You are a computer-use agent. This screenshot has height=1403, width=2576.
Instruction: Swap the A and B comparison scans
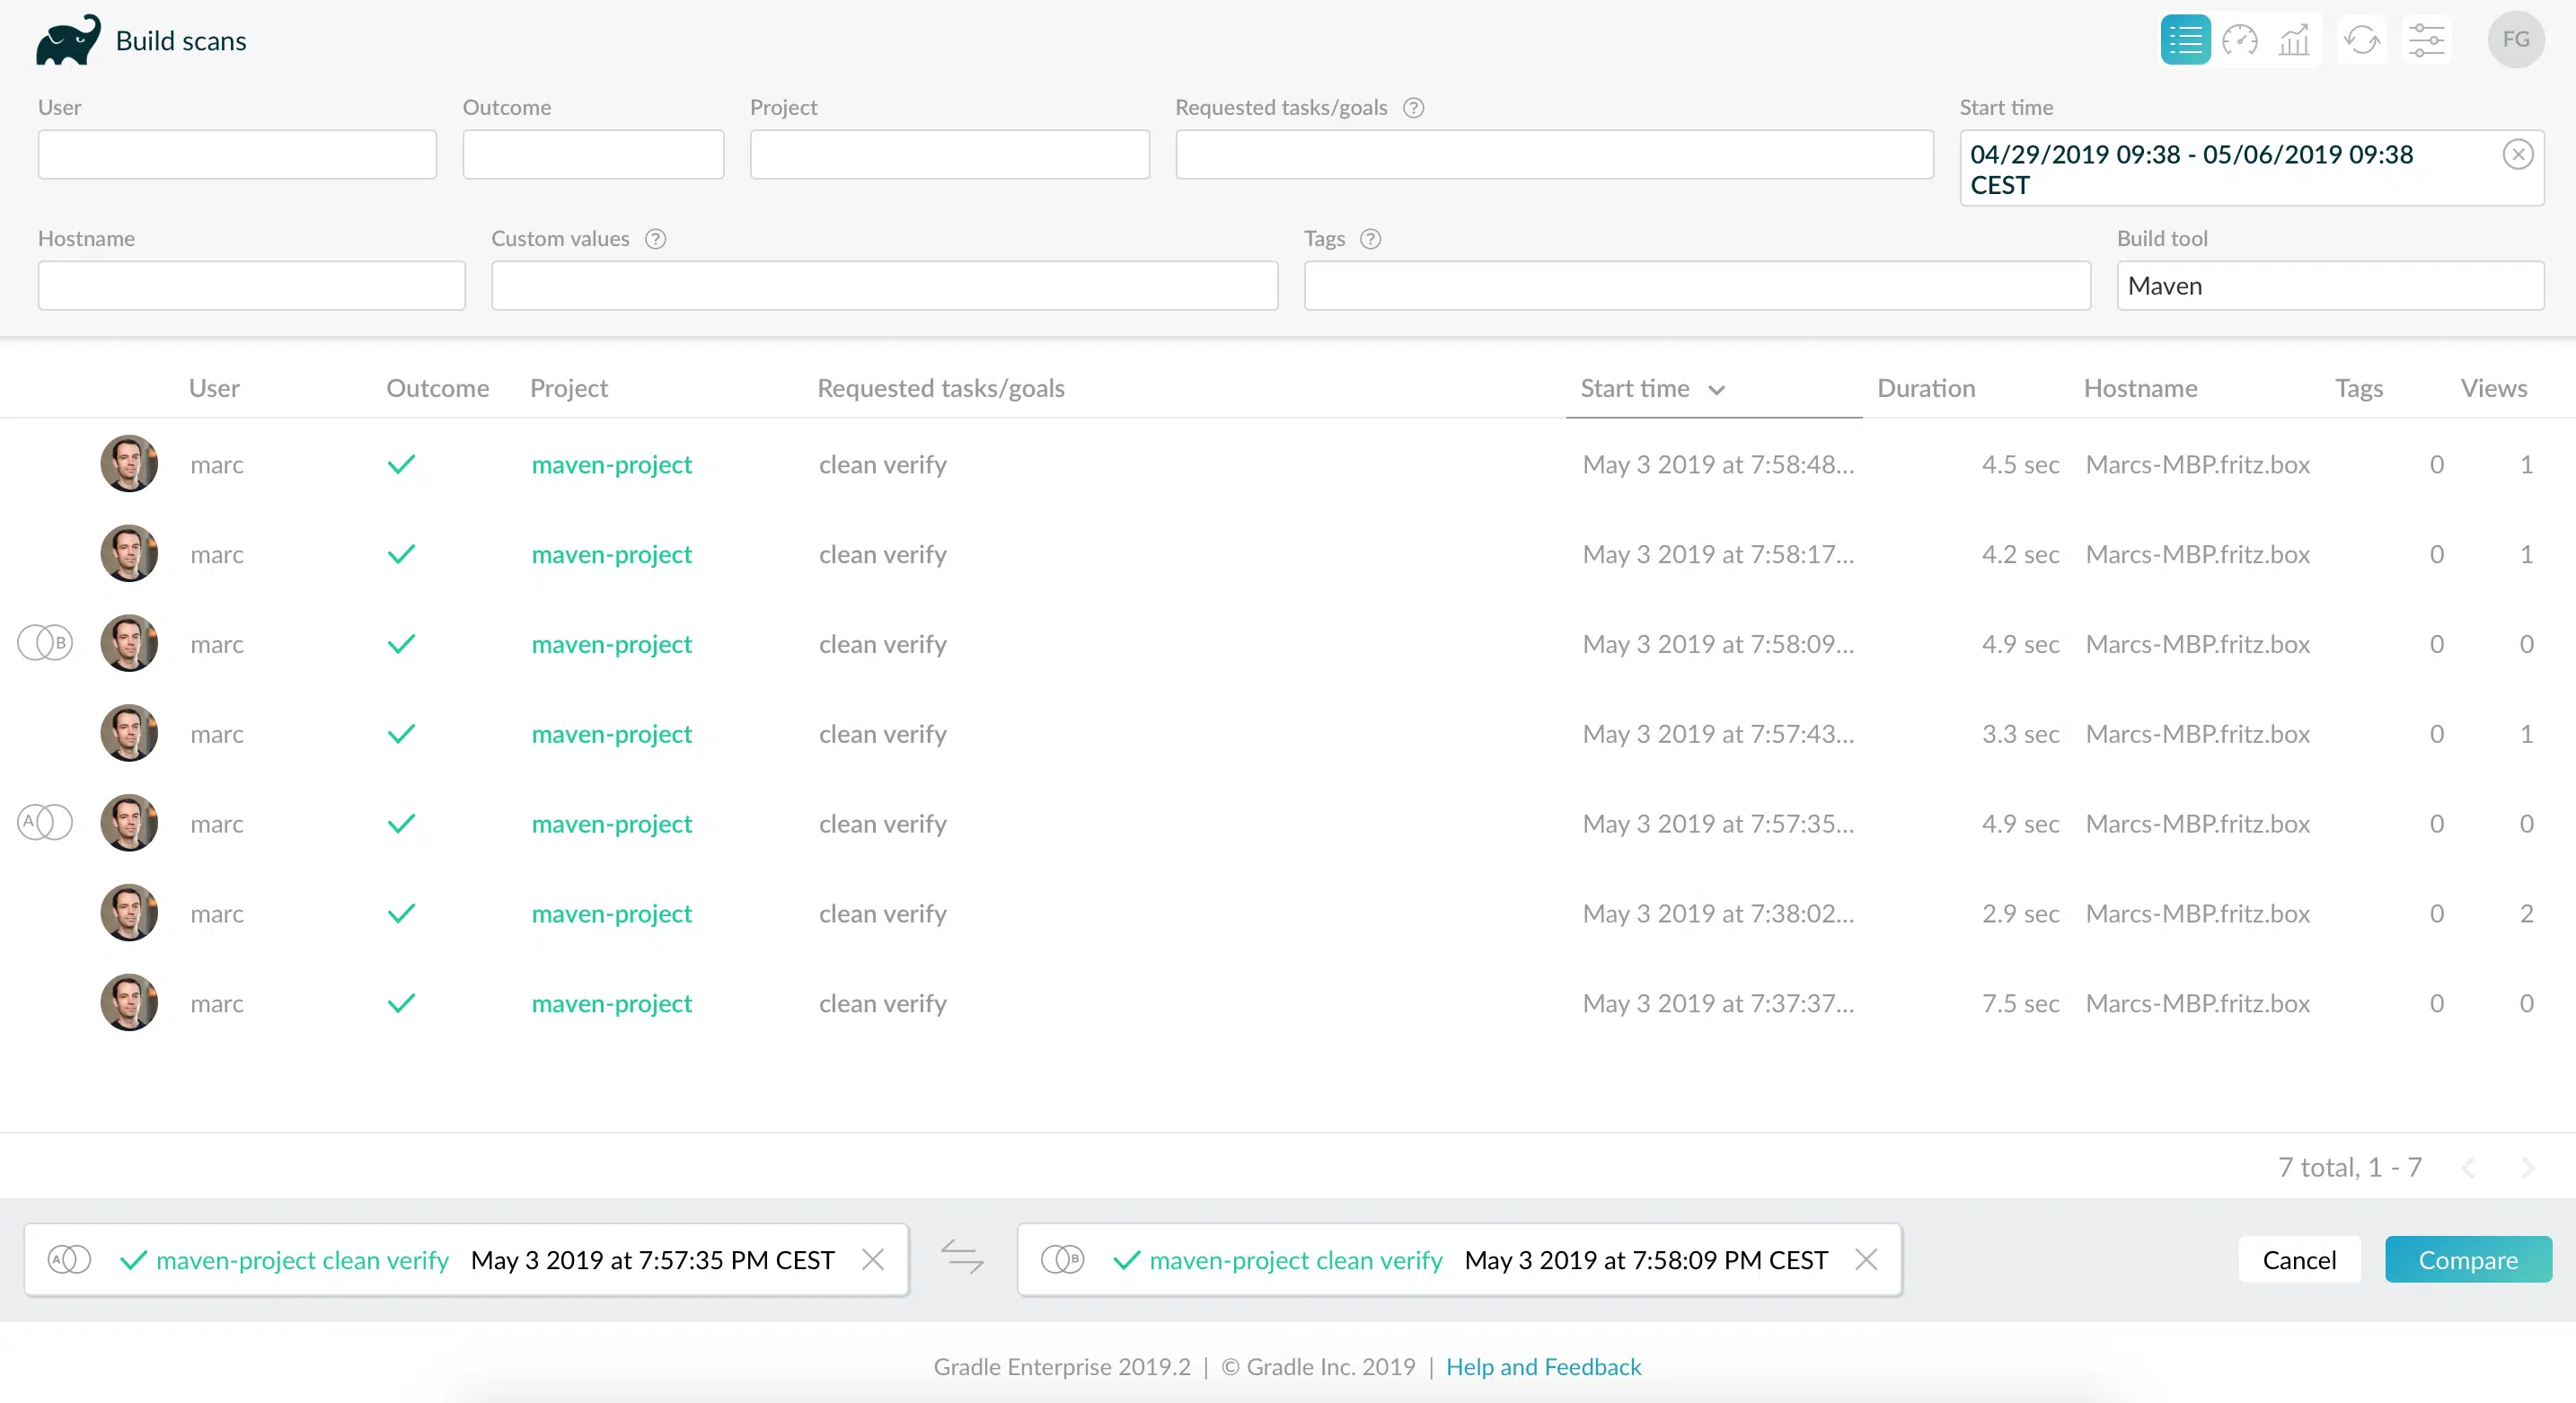[962, 1258]
